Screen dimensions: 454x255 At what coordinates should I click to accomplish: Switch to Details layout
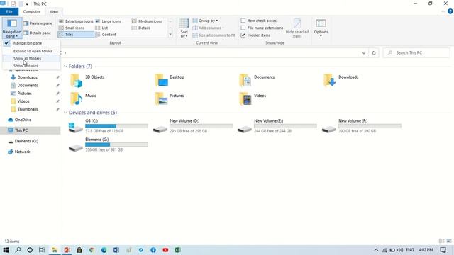point(140,28)
